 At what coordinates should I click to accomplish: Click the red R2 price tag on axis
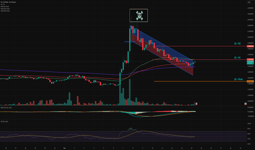[x=250, y=46]
